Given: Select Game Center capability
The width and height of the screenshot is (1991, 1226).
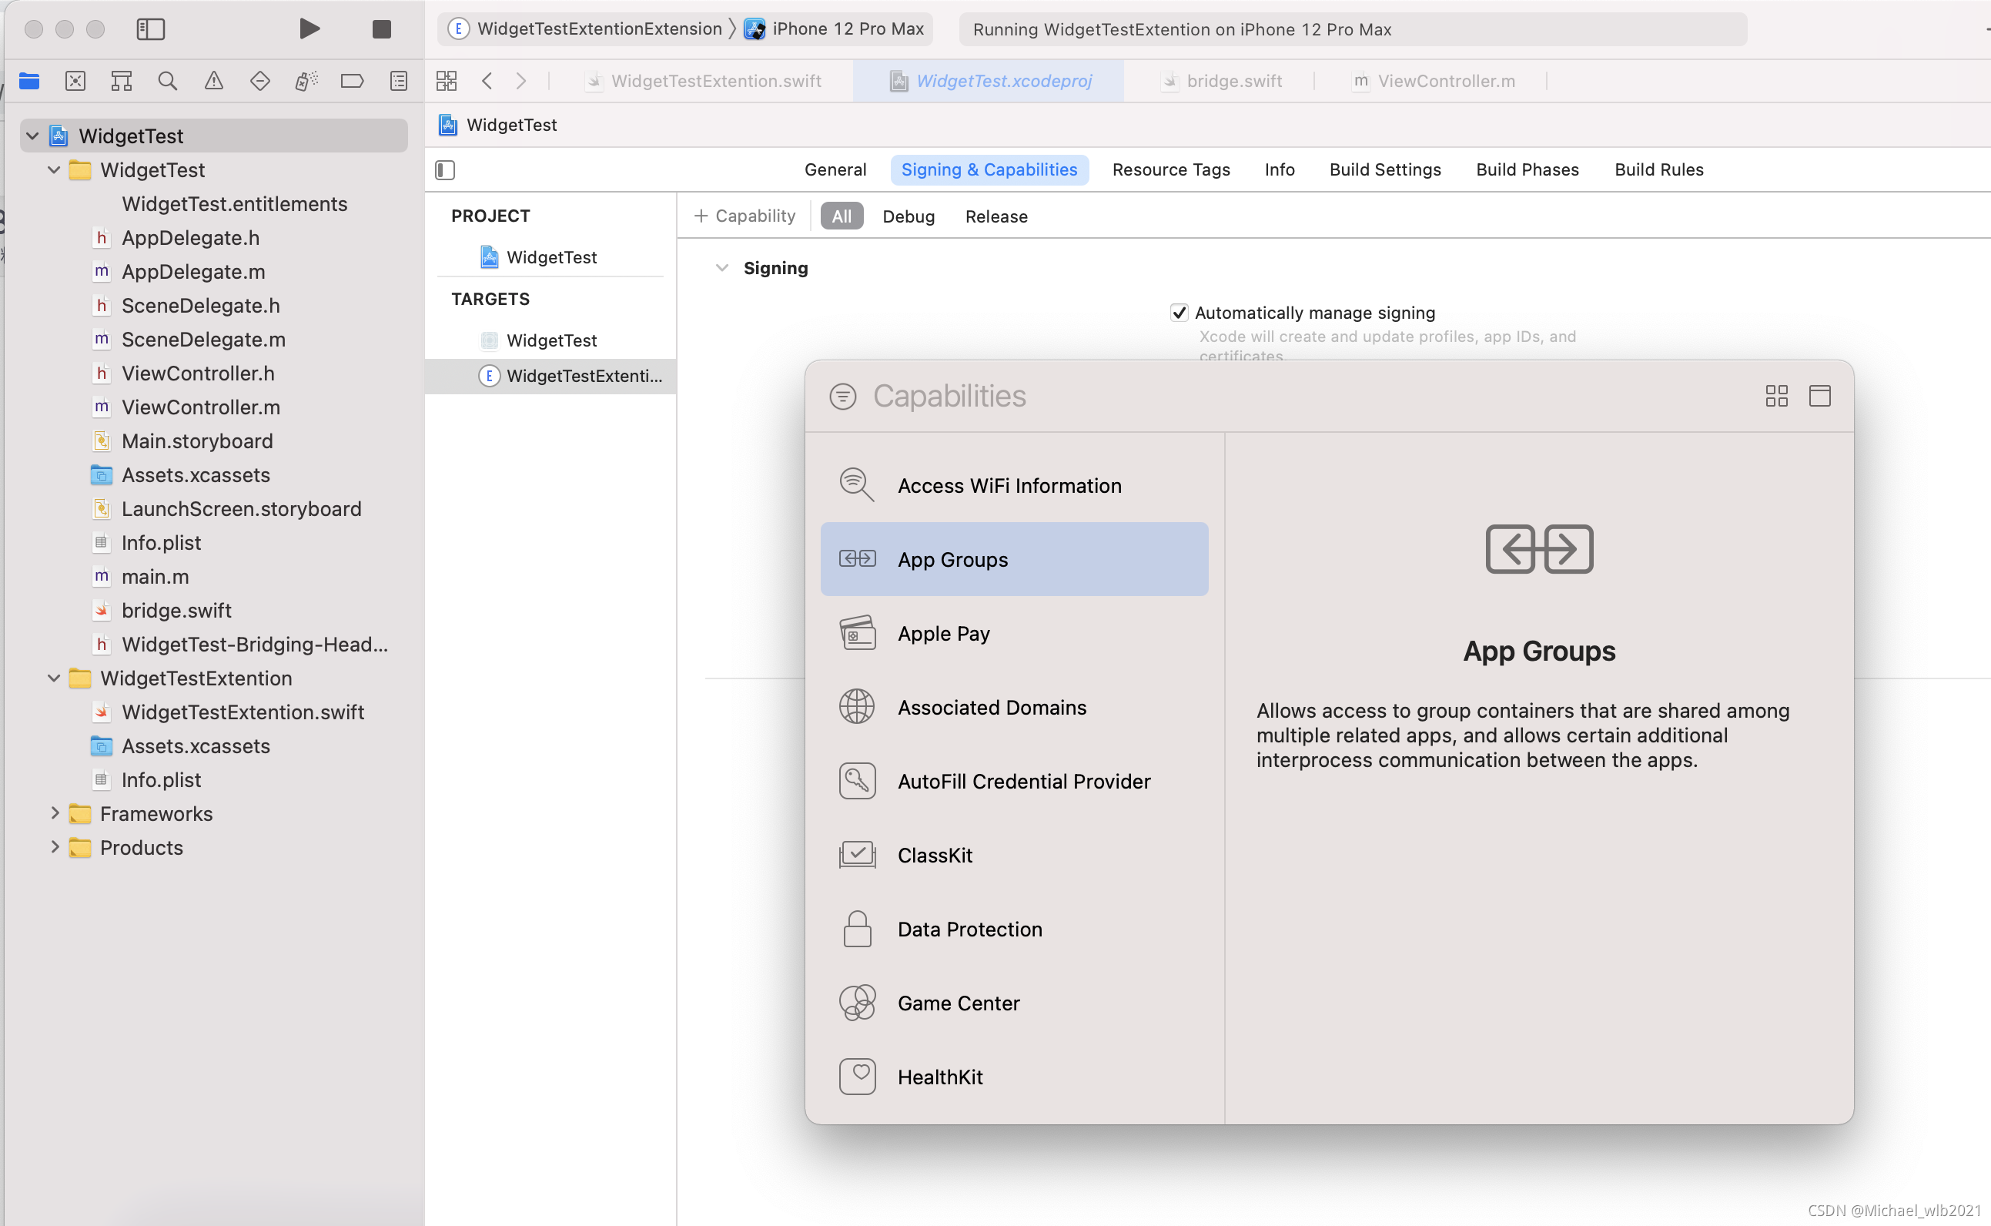Looking at the screenshot, I should [x=1014, y=1003].
